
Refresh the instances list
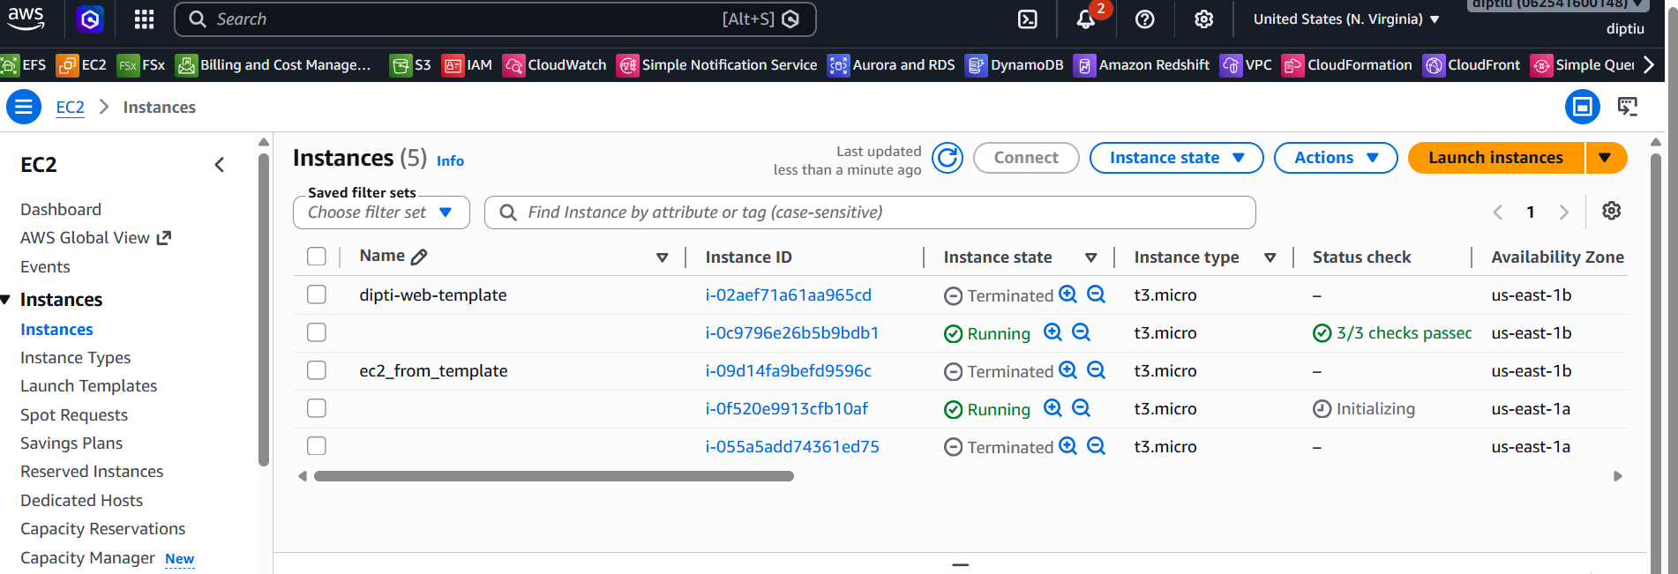(948, 158)
